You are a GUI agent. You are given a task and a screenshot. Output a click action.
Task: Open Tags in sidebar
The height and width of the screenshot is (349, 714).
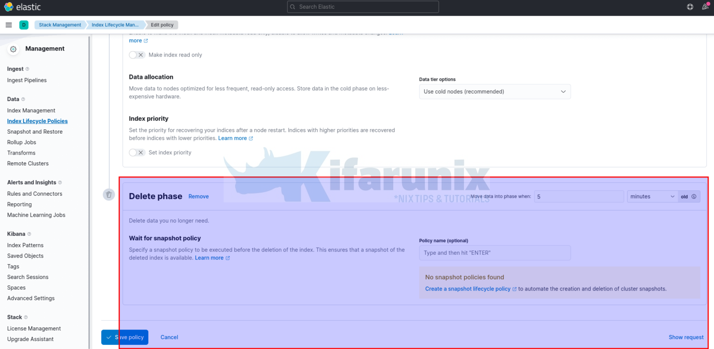[x=13, y=267]
